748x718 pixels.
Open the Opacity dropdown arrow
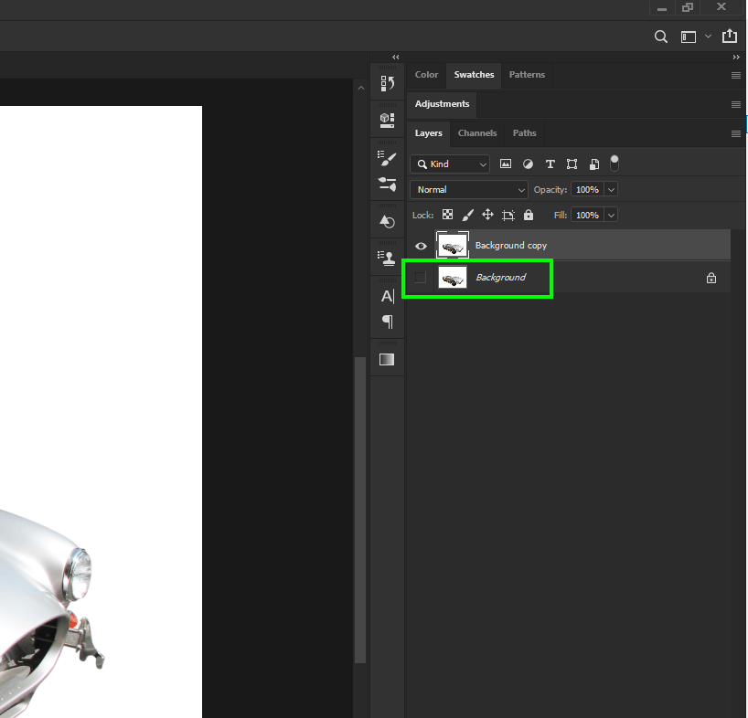click(610, 189)
